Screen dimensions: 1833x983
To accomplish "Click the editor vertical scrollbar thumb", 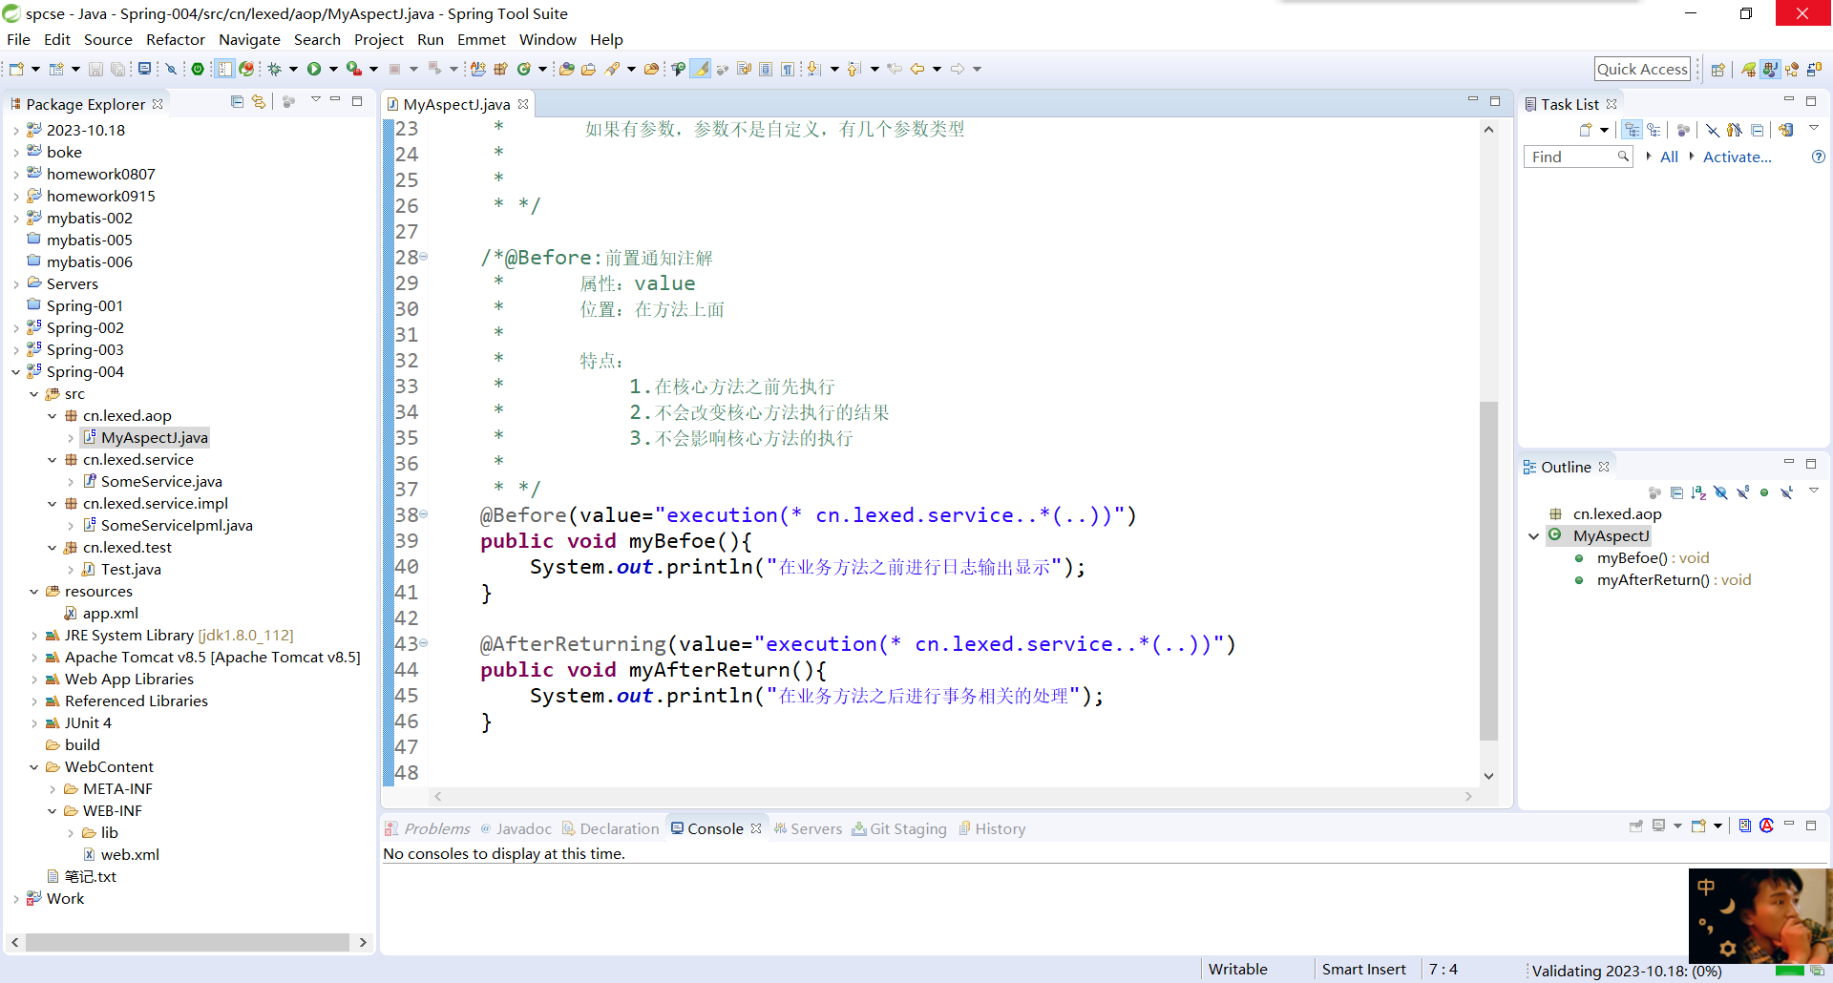I will click(x=1488, y=571).
